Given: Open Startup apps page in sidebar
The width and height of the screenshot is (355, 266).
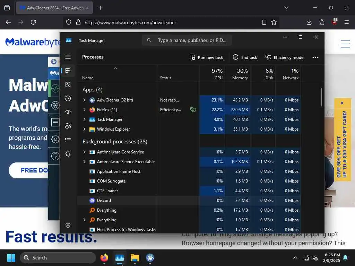Looking at the screenshot, I should click(x=68, y=112).
